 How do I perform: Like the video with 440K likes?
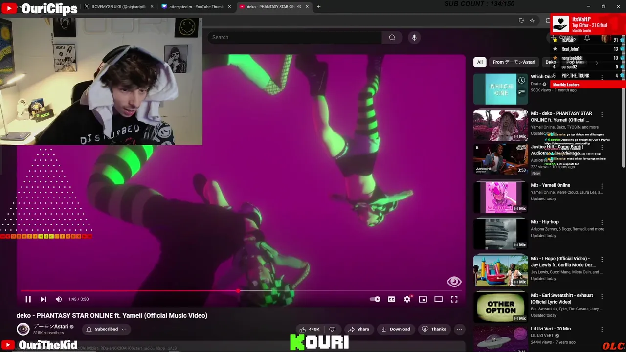pyautogui.click(x=309, y=330)
